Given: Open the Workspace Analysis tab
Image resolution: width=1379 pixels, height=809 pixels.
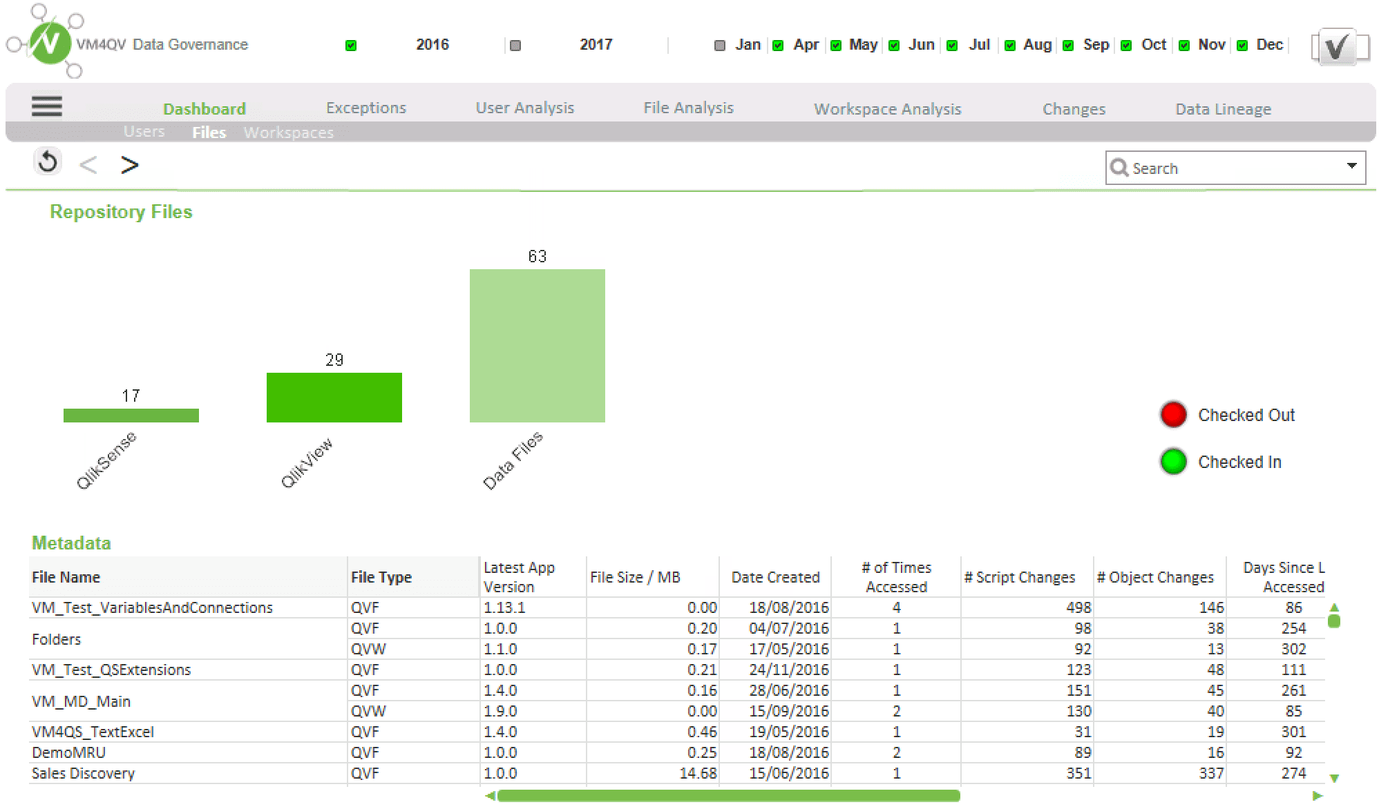Looking at the screenshot, I should pyautogui.click(x=888, y=109).
